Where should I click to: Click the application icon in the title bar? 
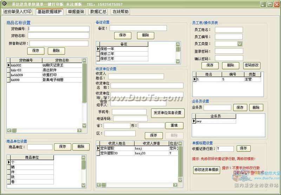click(x=4, y=4)
